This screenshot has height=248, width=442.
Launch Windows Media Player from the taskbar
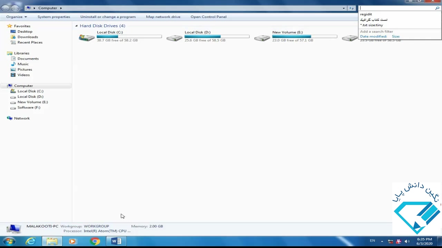(x=73, y=241)
